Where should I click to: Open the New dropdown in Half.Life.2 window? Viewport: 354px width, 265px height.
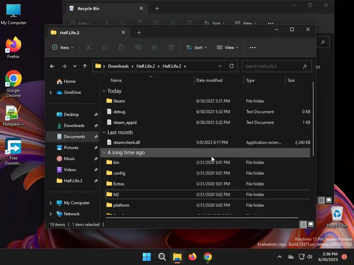[x=63, y=48]
